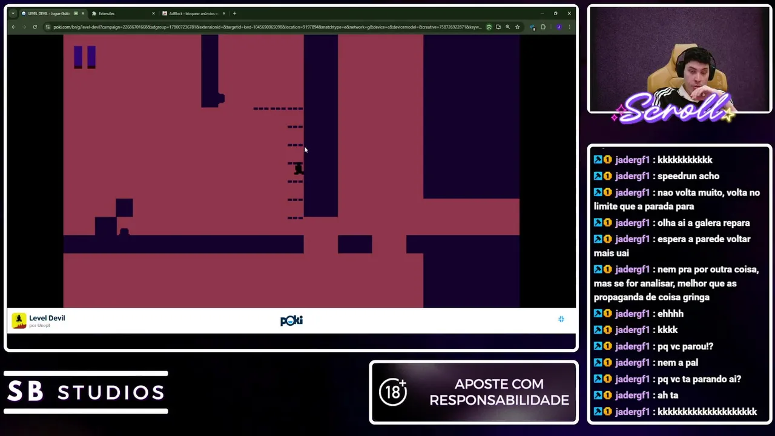775x436 pixels.
Task: Reload the poki.com page
Action: (35, 27)
